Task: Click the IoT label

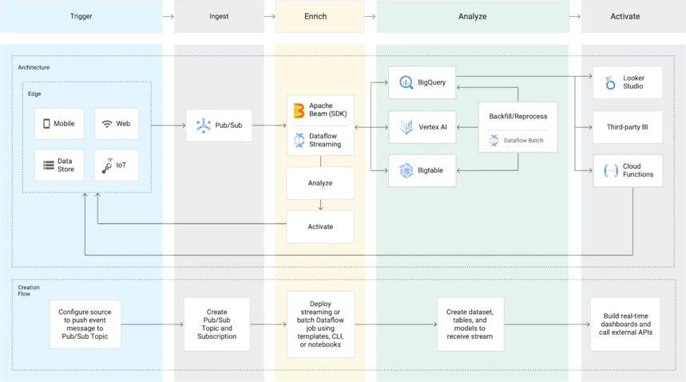Action: tap(121, 165)
